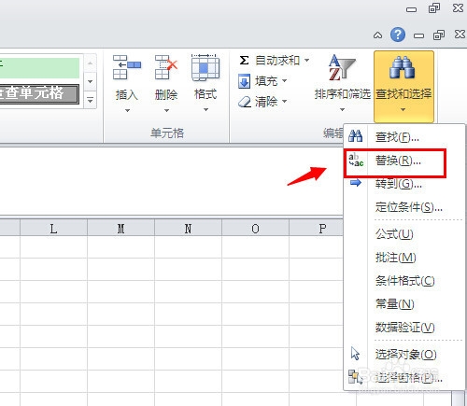Screen dimensions: 467x406
Task: Collapse the ribbon with the caret icon
Action: (x=377, y=35)
